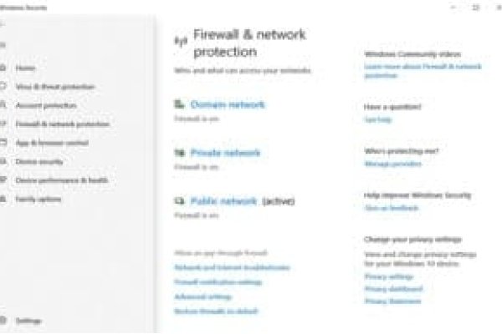Open the Public network (active) settings
This screenshot has height=334, width=502.
pos(225,201)
